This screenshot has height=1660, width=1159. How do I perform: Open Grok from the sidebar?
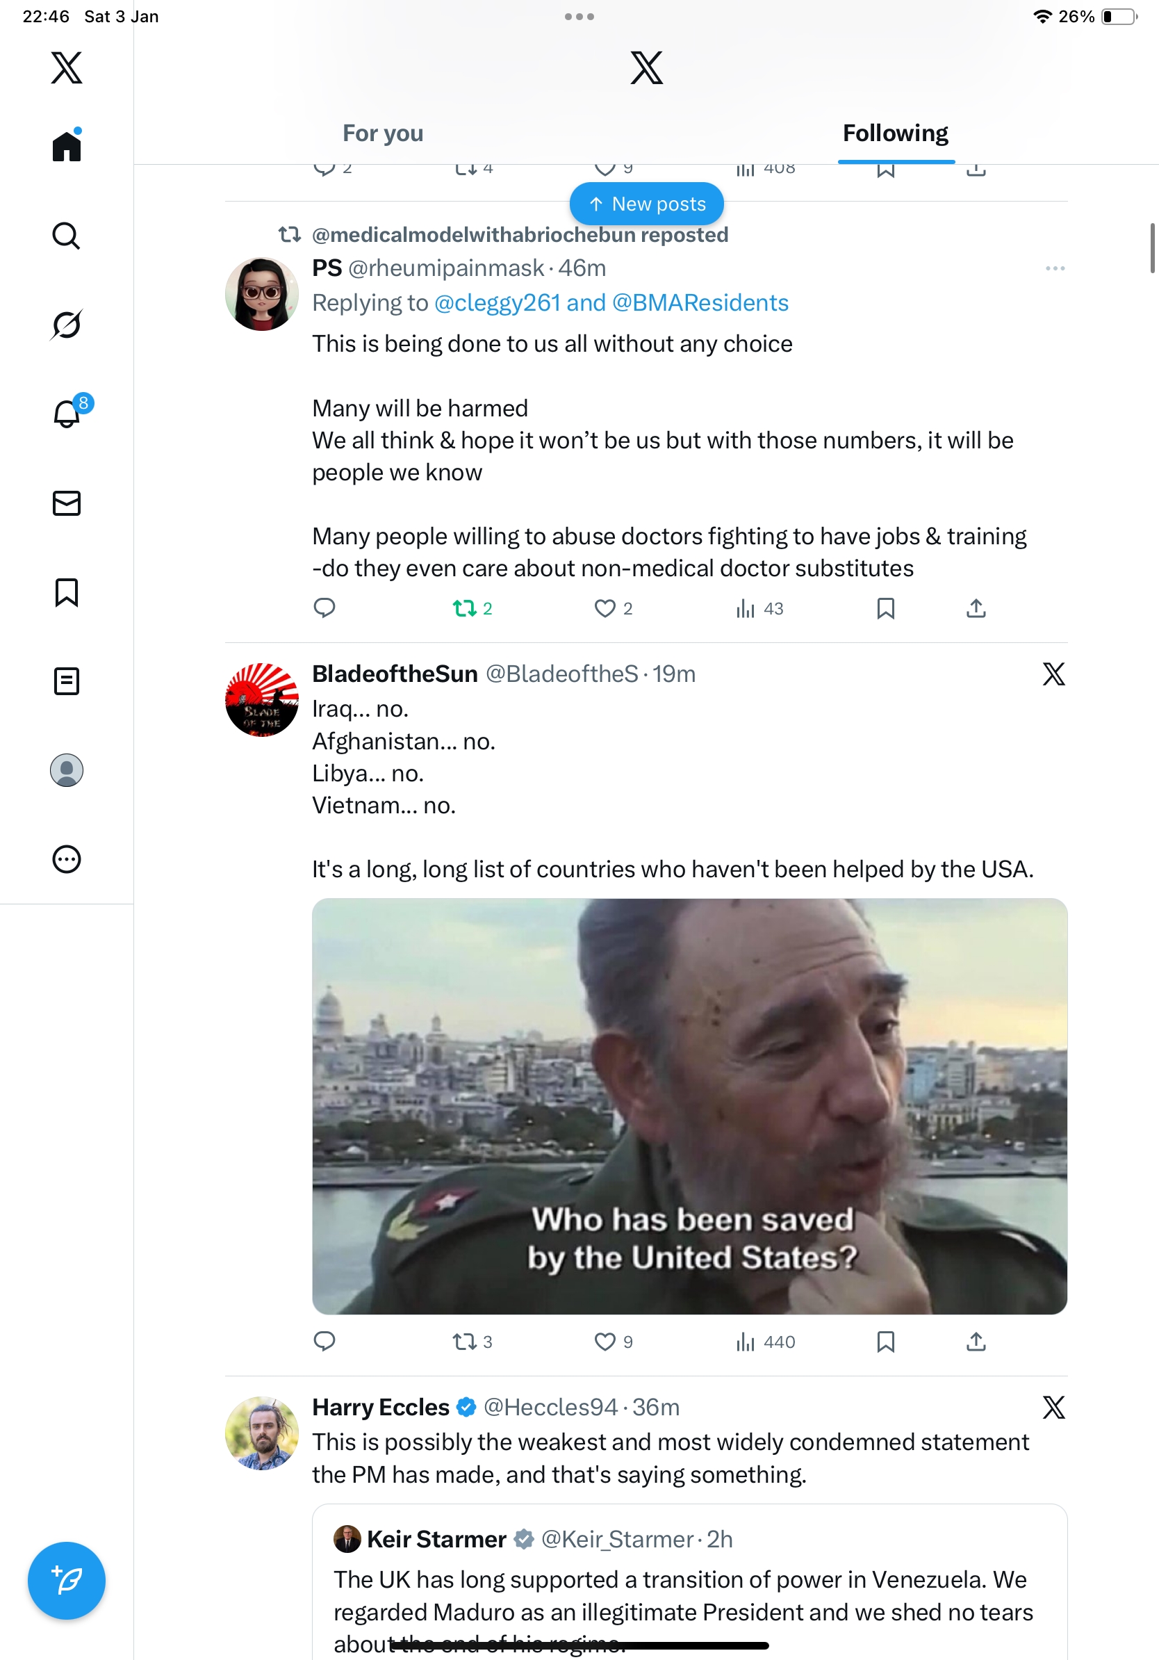[x=66, y=325]
